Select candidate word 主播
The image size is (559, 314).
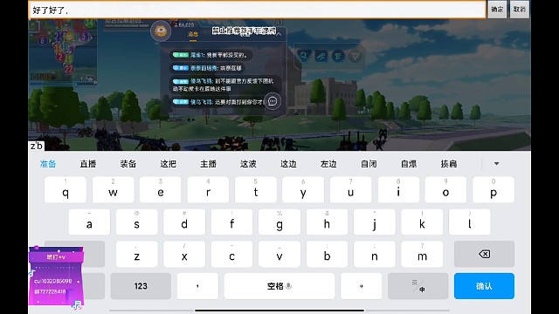click(208, 164)
